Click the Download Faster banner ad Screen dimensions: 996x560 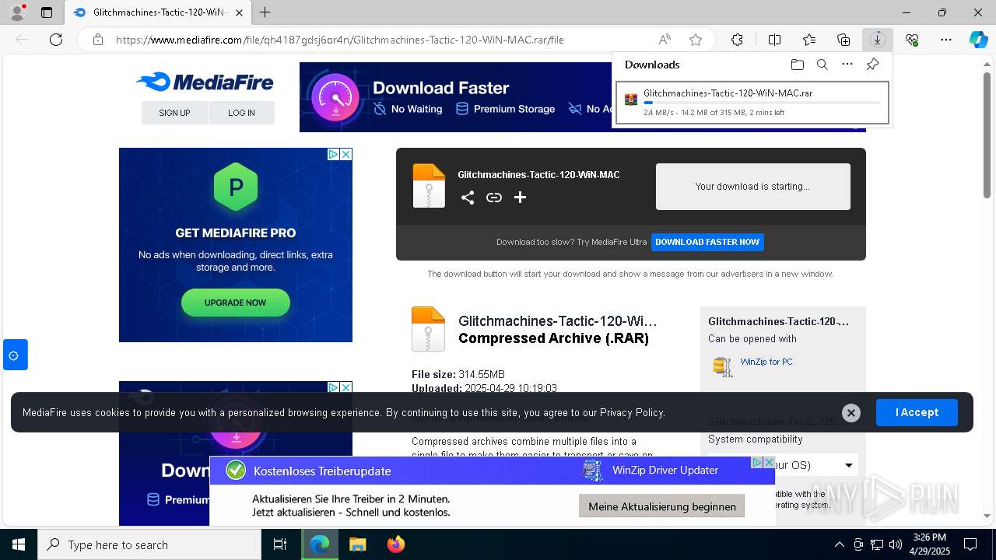click(x=455, y=97)
